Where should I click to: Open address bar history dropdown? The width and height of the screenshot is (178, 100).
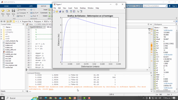coord(174,21)
